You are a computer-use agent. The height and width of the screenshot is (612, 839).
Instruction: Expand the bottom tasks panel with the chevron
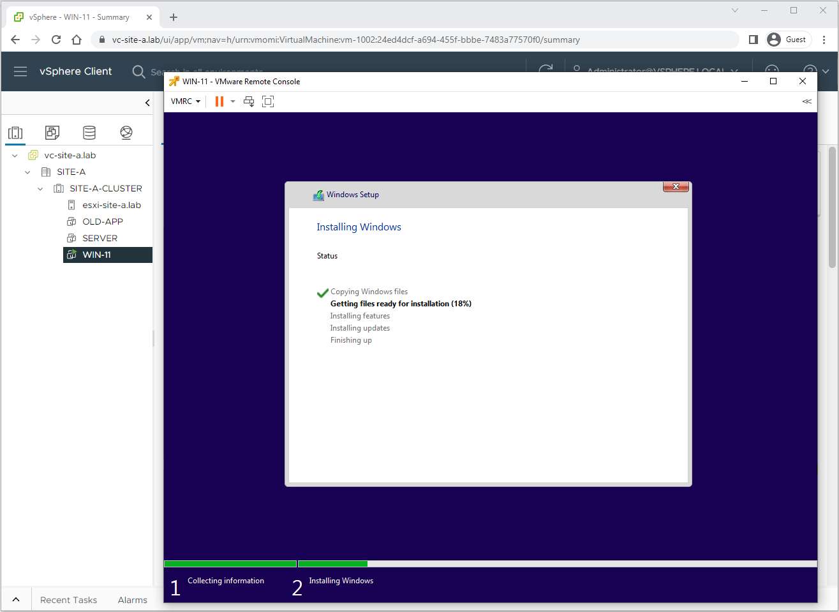click(x=16, y=600)
